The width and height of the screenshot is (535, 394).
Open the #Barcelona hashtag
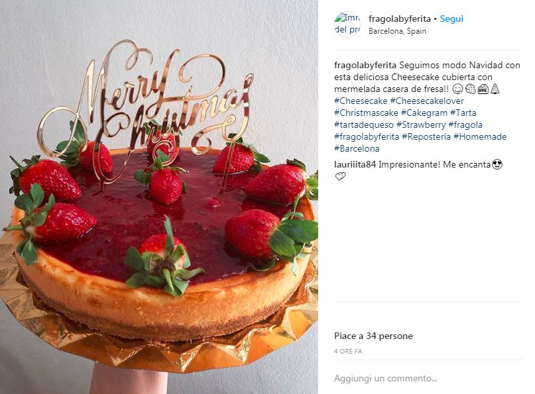point(357,148)
